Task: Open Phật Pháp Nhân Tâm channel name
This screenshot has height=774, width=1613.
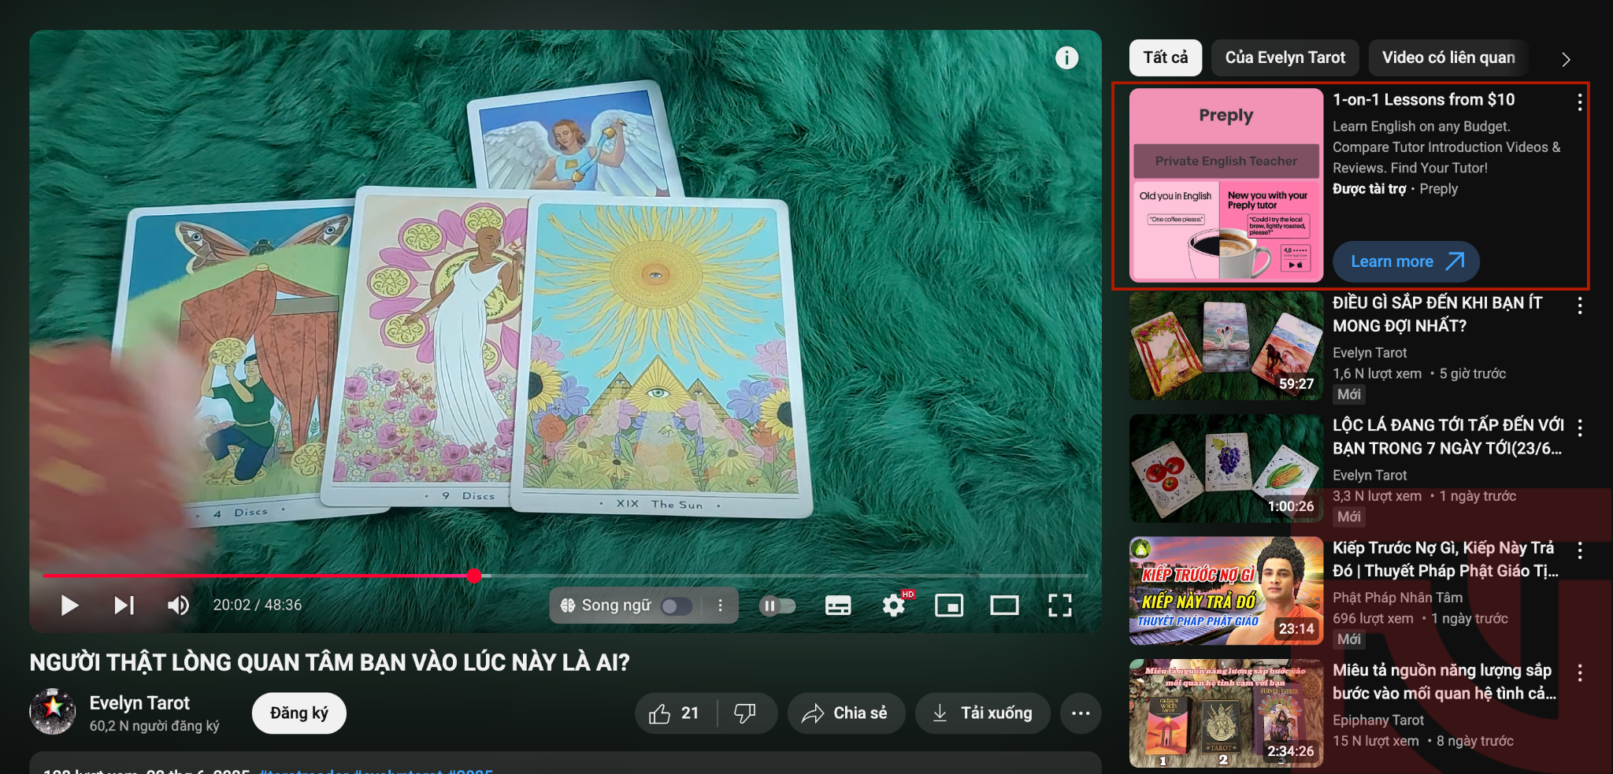Action: [x=1397, y=598]
